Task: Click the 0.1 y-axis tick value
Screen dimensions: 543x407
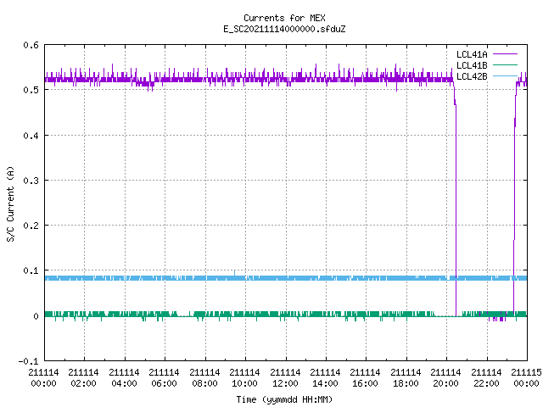Action: click(31, 270)
